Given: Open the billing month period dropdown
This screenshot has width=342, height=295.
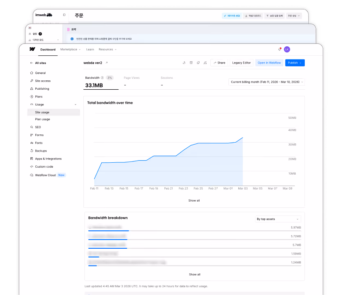Looking at the screenshot, I should [267, 82].
